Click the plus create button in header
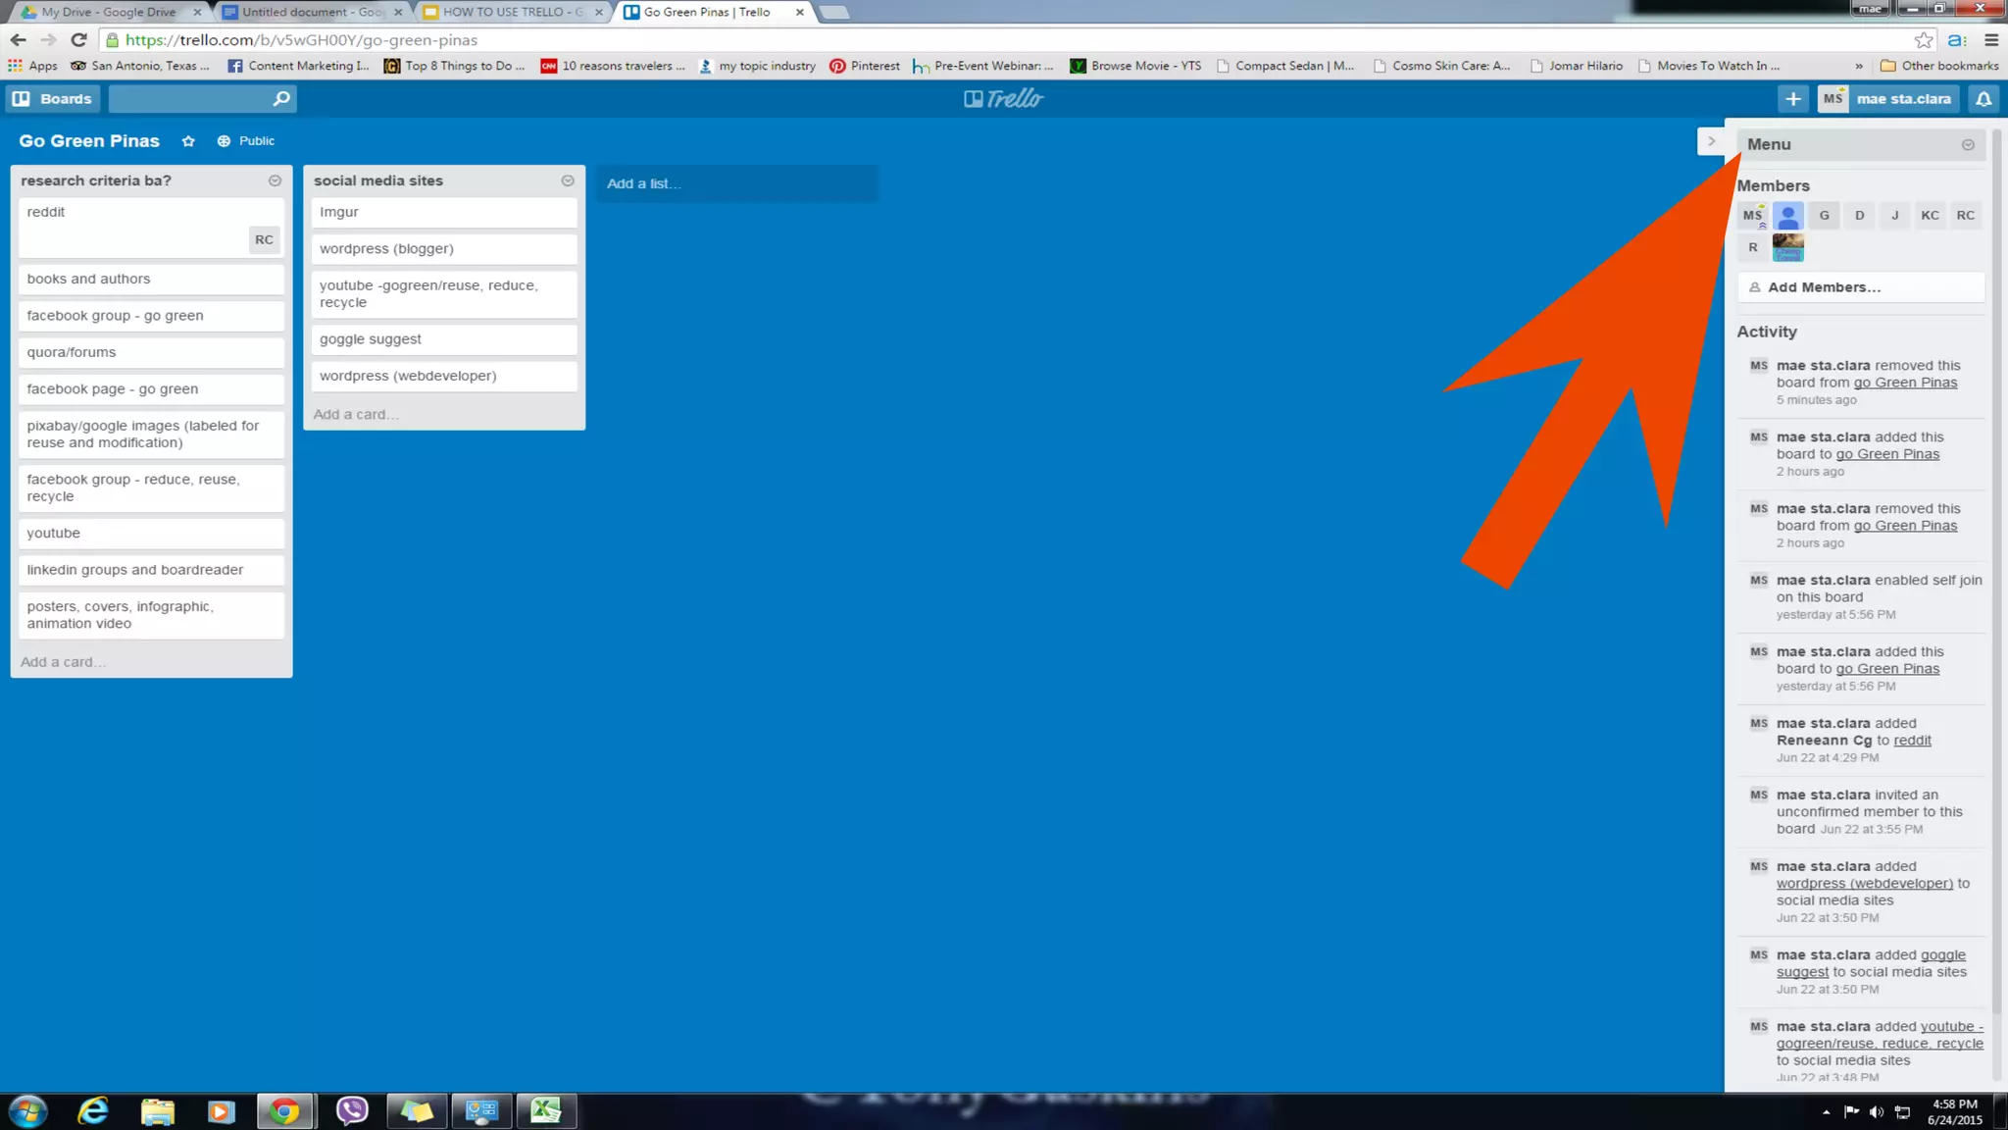 1792,98
